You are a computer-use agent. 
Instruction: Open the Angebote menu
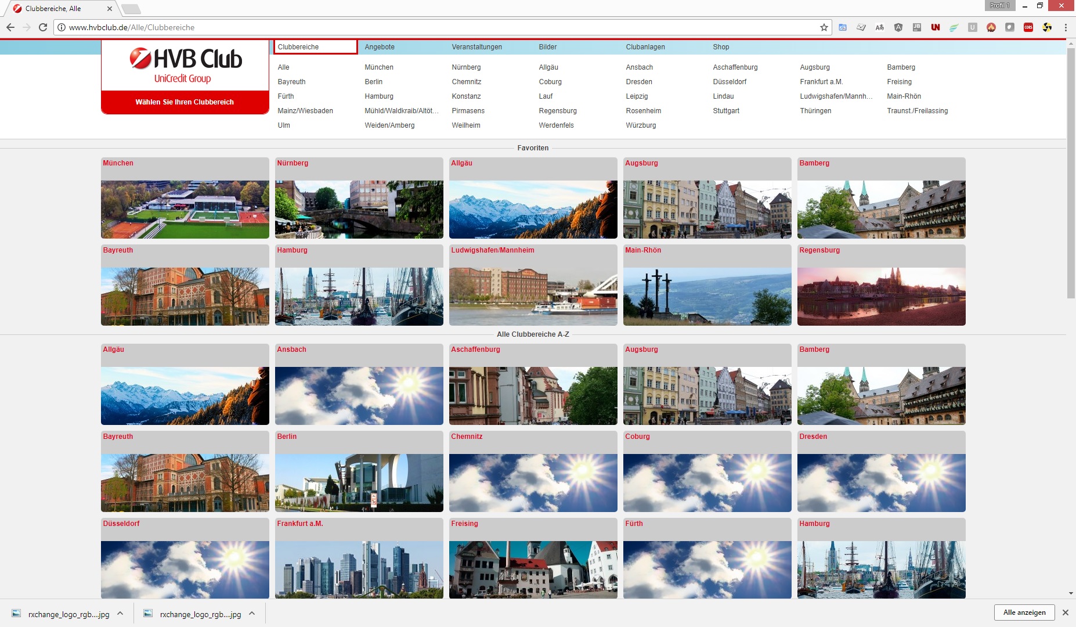[380, 47]
